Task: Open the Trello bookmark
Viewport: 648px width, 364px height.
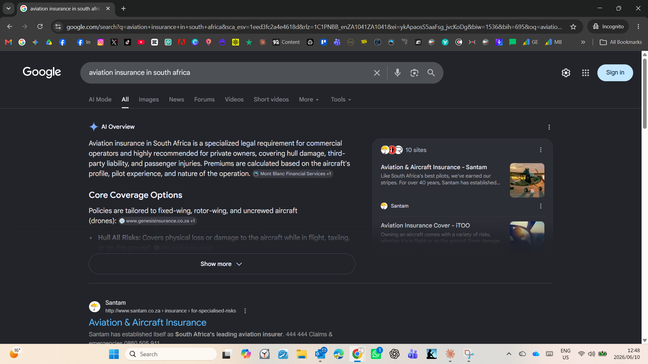Action: (324, 42)
